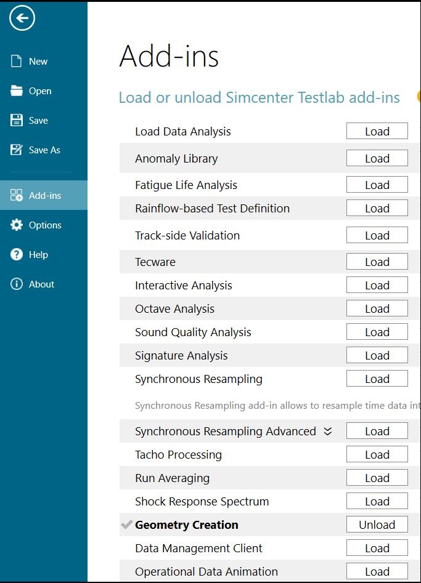This screenshot has height=583, width=421.
Task: Load the Octave Analysis add-in
Action: 377,309
